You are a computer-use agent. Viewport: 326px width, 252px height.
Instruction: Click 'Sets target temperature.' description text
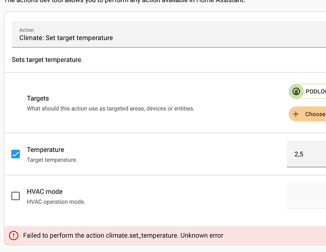[x=47, y=60]
